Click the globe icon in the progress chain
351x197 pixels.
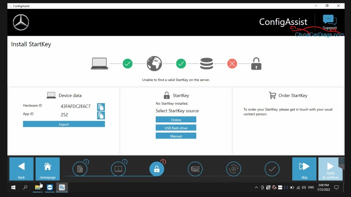[x=154, y=63]
